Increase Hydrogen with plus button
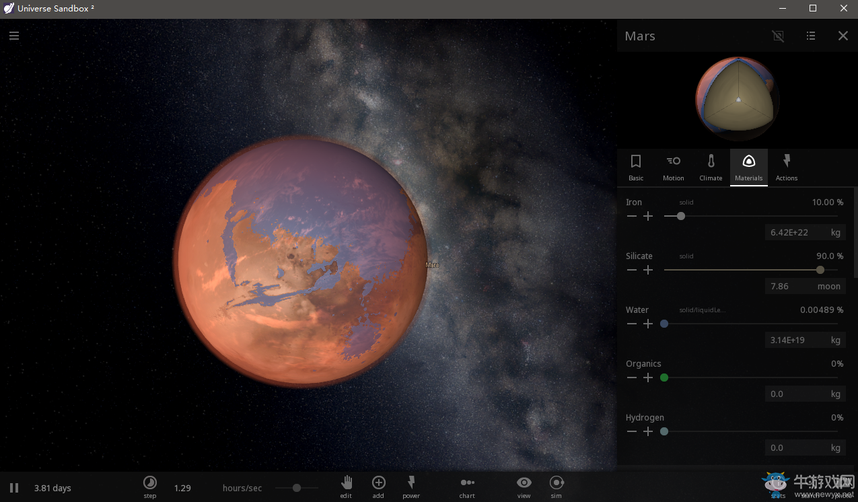 648,431
